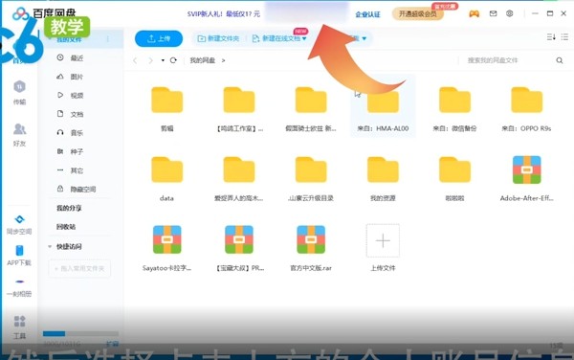Screen dimensions: 574x360
Task: Select the 【宝藏大叔】PR... archive file
Action: 239,248
